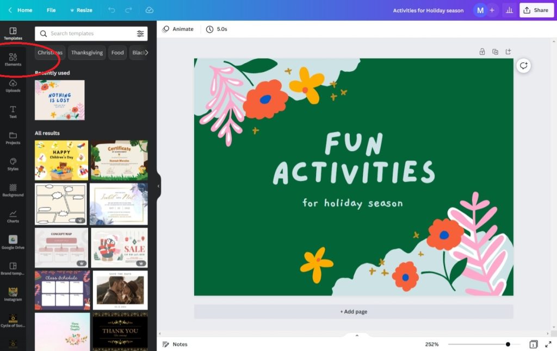Open the Resize menu
Viewport: 557px width, 351px height.
coord(81,10)
